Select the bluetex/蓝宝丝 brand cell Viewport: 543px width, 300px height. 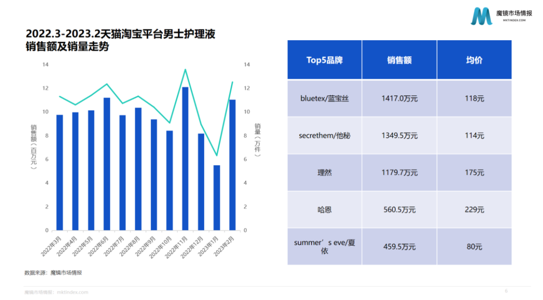324,98
